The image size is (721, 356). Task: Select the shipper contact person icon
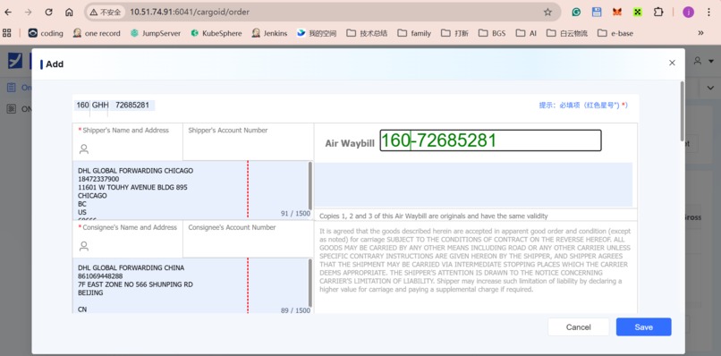[x=84, y=149]
